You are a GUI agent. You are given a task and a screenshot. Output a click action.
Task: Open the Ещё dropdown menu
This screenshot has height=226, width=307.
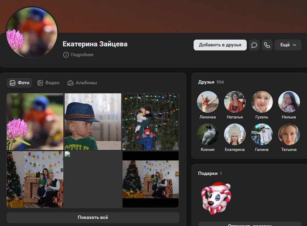pos(288,45)
